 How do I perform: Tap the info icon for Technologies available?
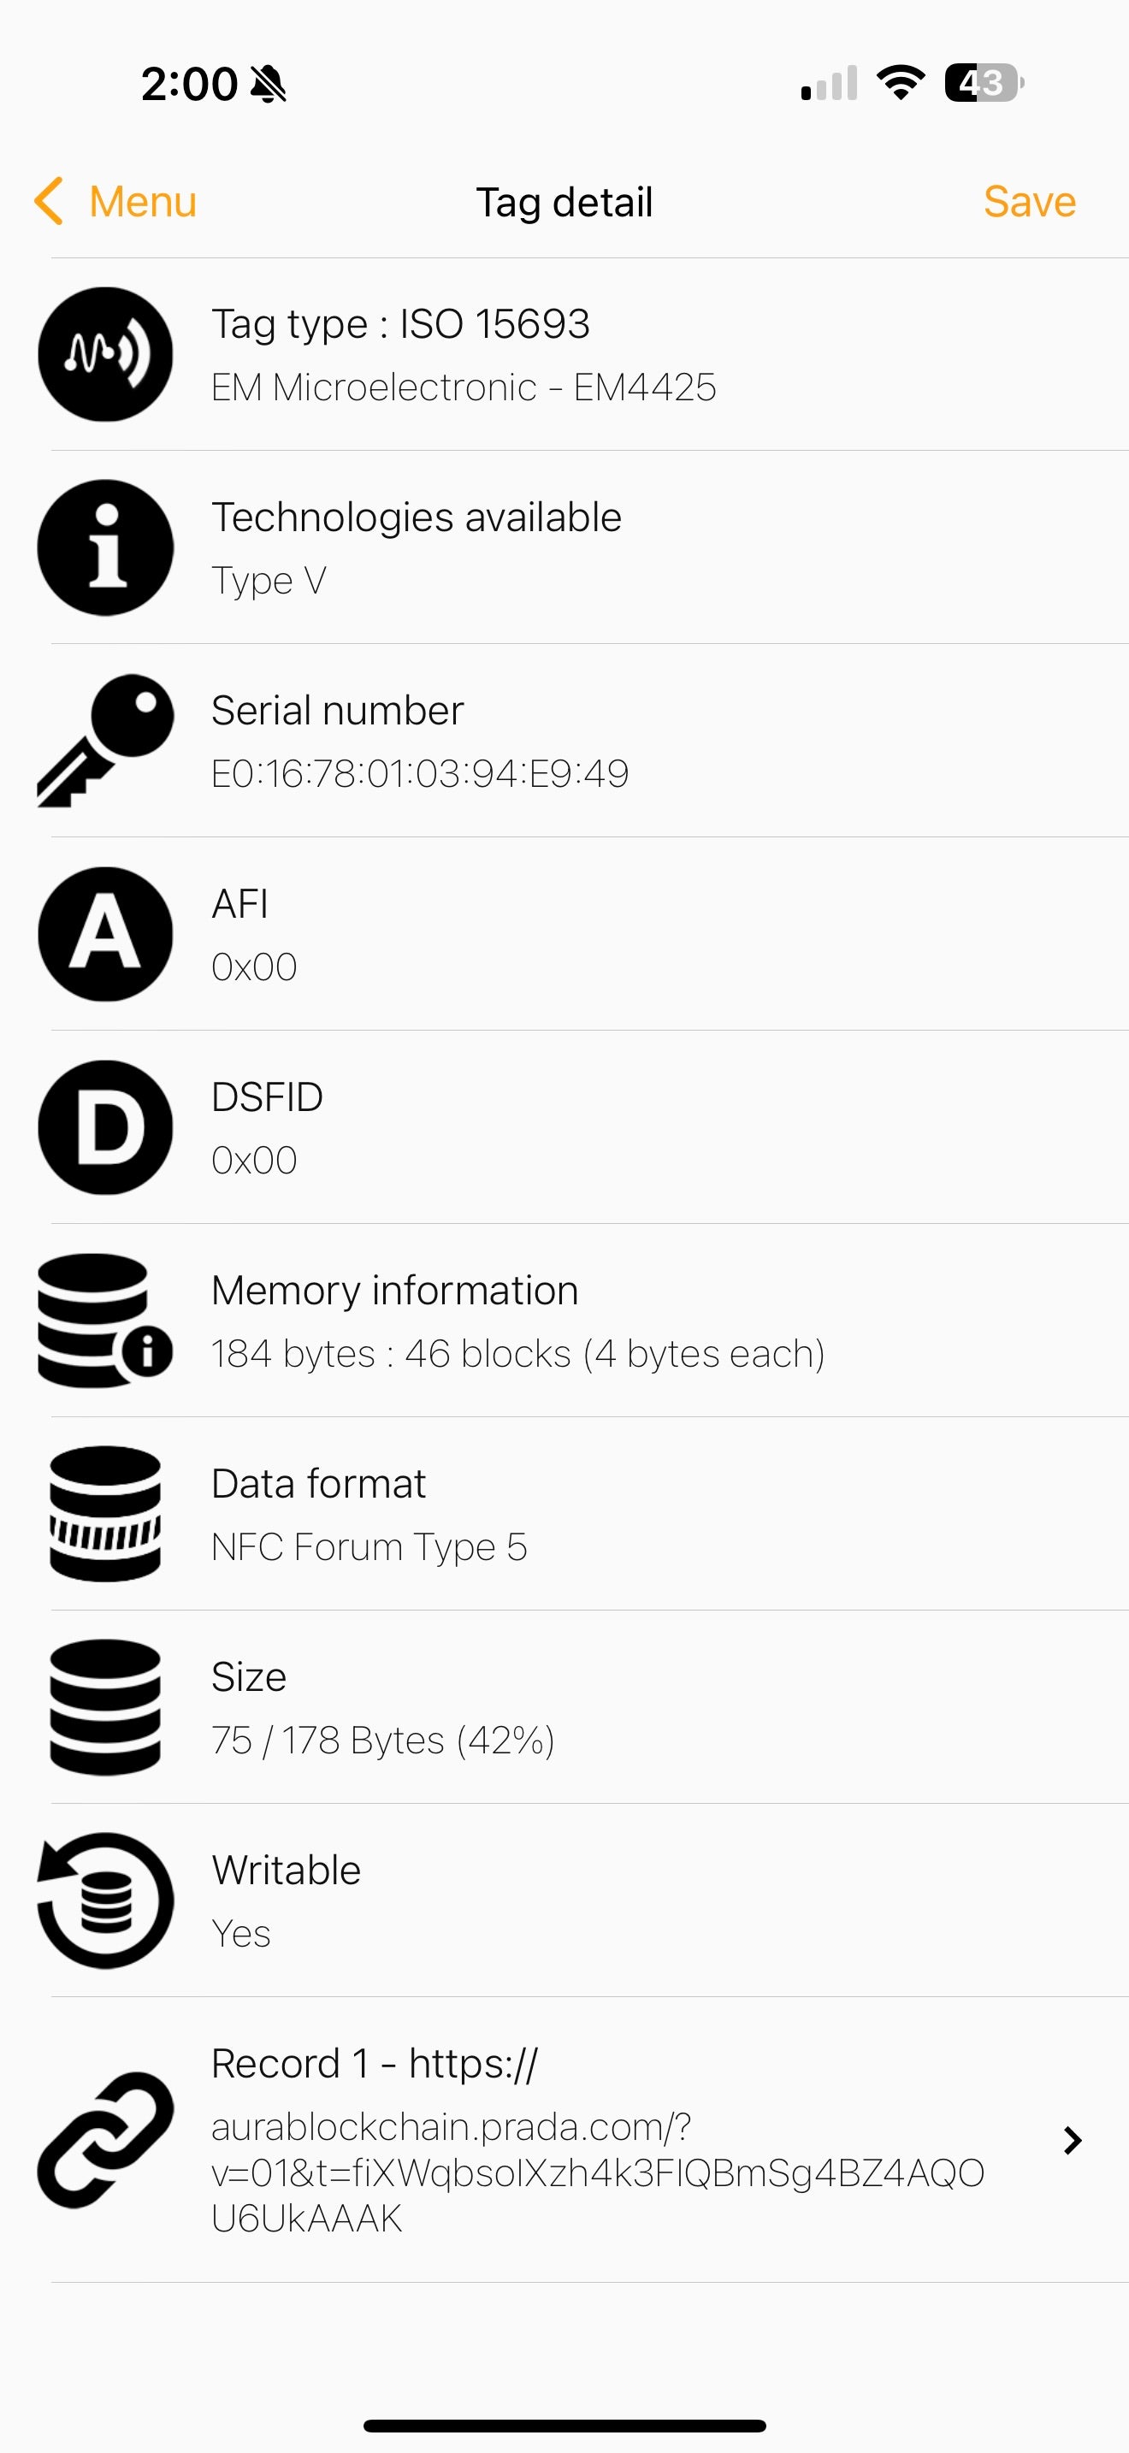[106, 547]
